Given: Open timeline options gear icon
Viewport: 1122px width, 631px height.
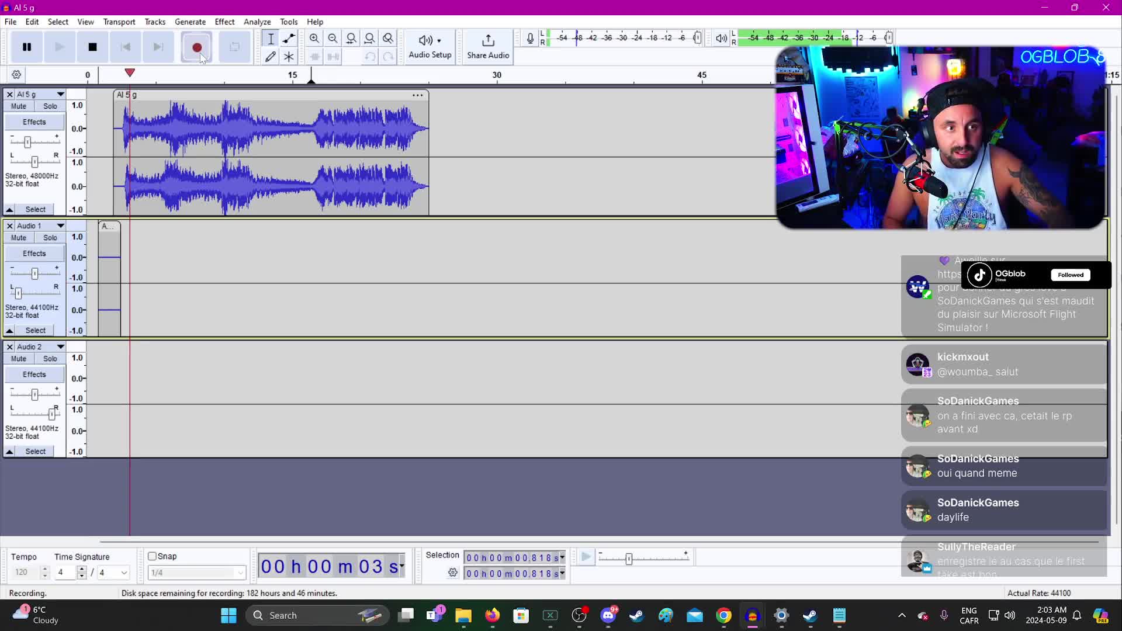Looking at the screenshot, I should (16, 75).
